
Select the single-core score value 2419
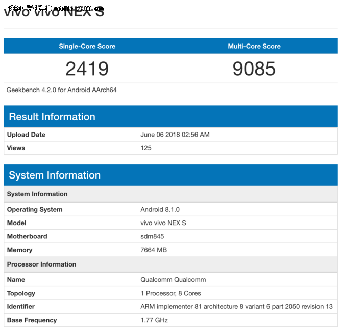tap(87, 69)
